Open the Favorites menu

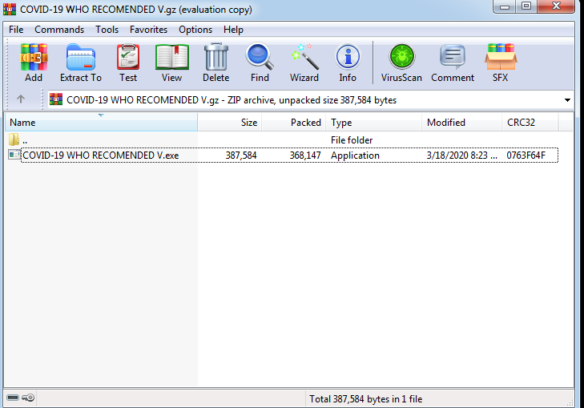tap(149, 30)
